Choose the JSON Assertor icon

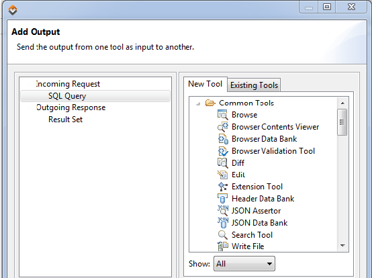223,211
